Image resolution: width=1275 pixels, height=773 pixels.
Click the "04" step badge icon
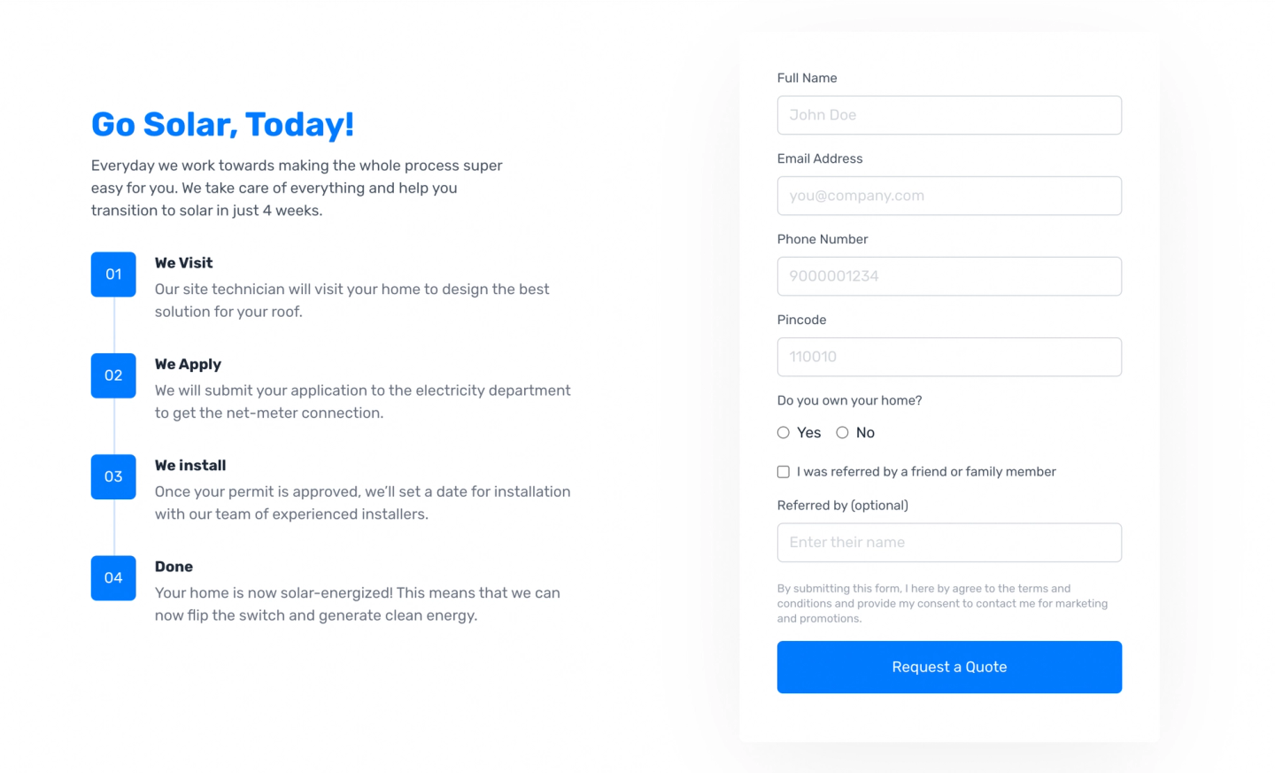click(112, 577)
